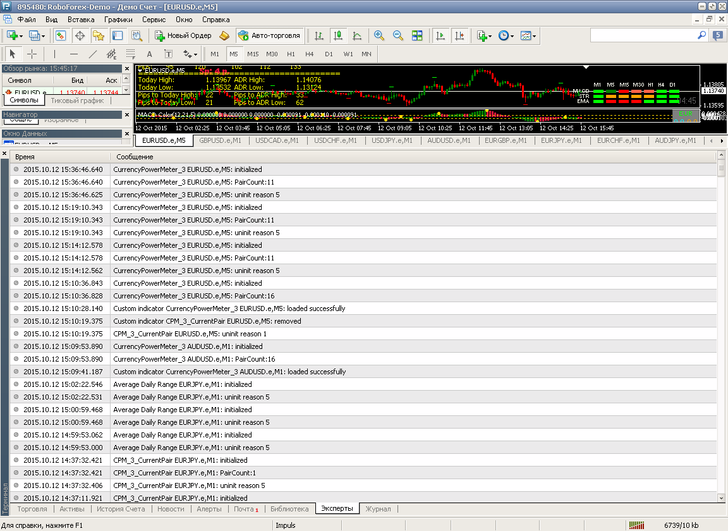Screen dimensions: 728x531
Task: Toggle the Data Window crosshair-target icon
Action: (80, 36)
